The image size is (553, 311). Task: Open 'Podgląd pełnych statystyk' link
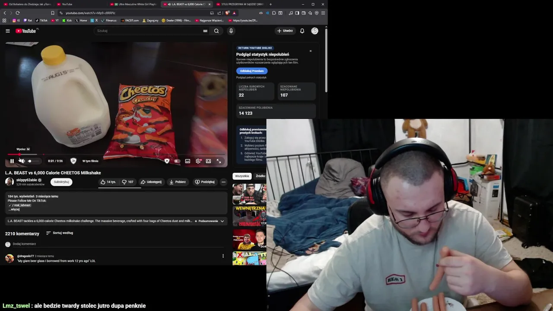coord(251,78)
